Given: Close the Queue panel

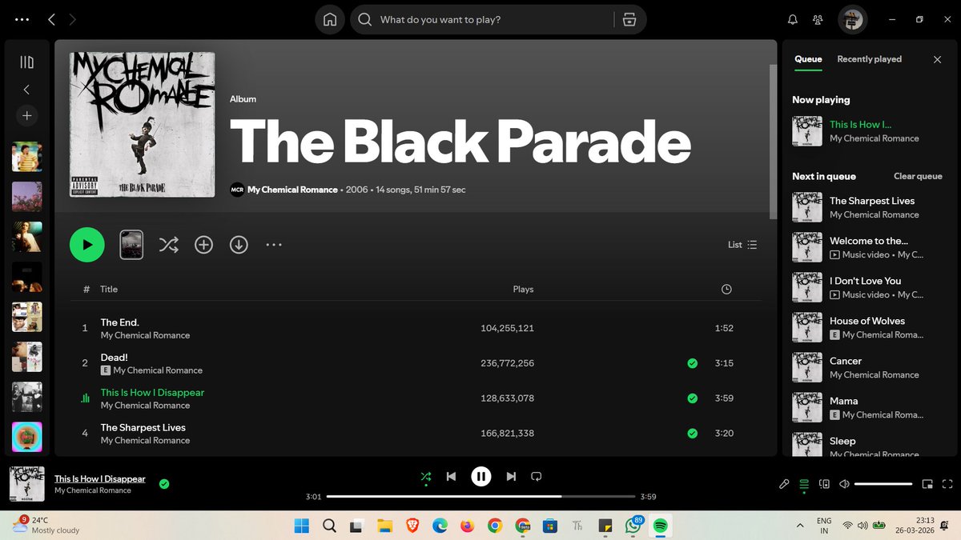Looking at the screenshot, I should pos(938,59).
